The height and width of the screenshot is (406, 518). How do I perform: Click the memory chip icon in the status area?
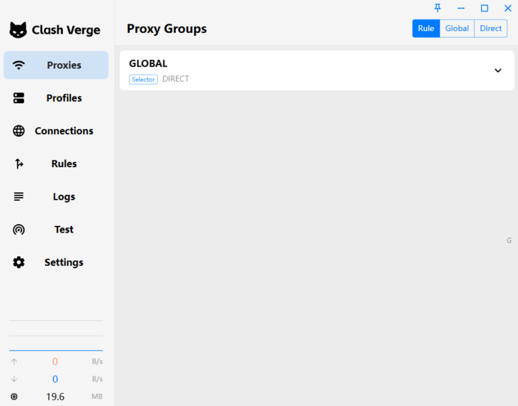pos(14,397)
